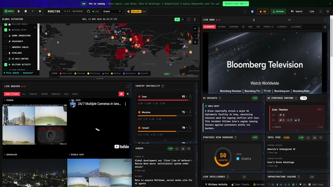333x187 pixels.
Task: Click Intel Feed AI sparkle icon
Action: pos(315,137)
